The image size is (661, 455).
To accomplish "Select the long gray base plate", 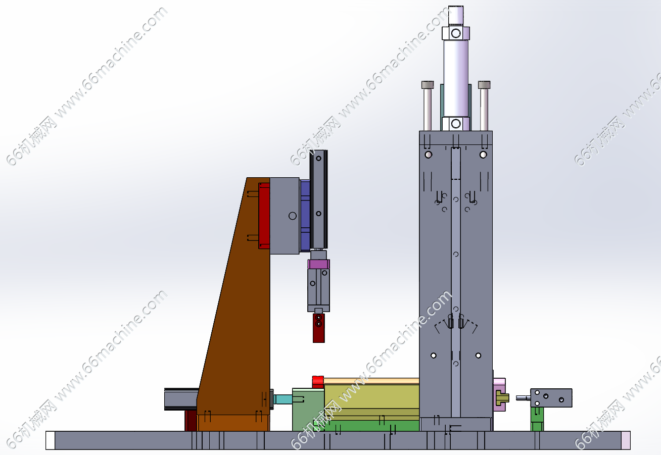I will coord(354,440).
